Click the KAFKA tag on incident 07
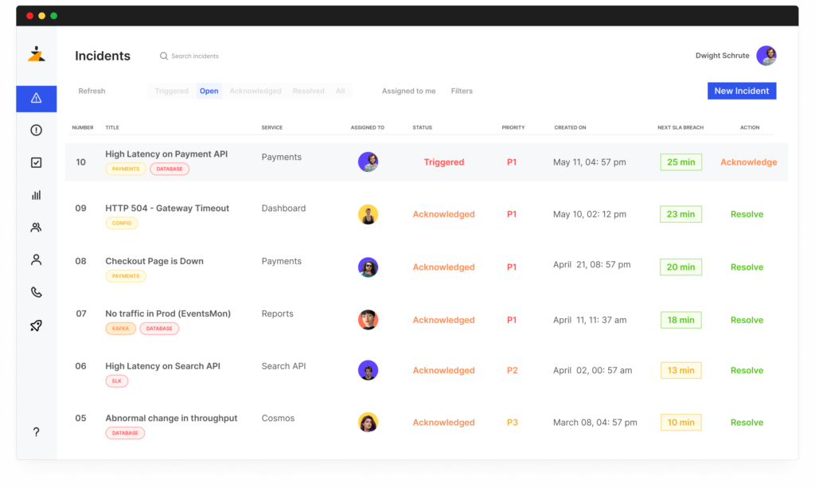Viewport: 815px width, 487px height. point(121,329)
